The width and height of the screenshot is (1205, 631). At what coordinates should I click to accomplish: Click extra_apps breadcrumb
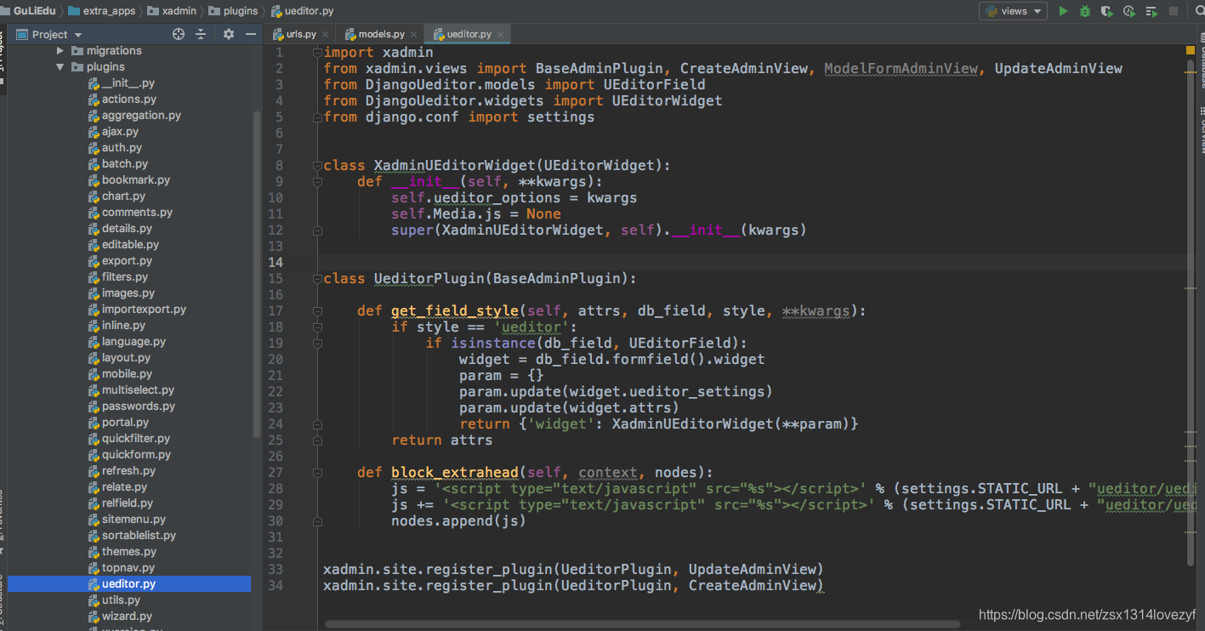point(102,11)
